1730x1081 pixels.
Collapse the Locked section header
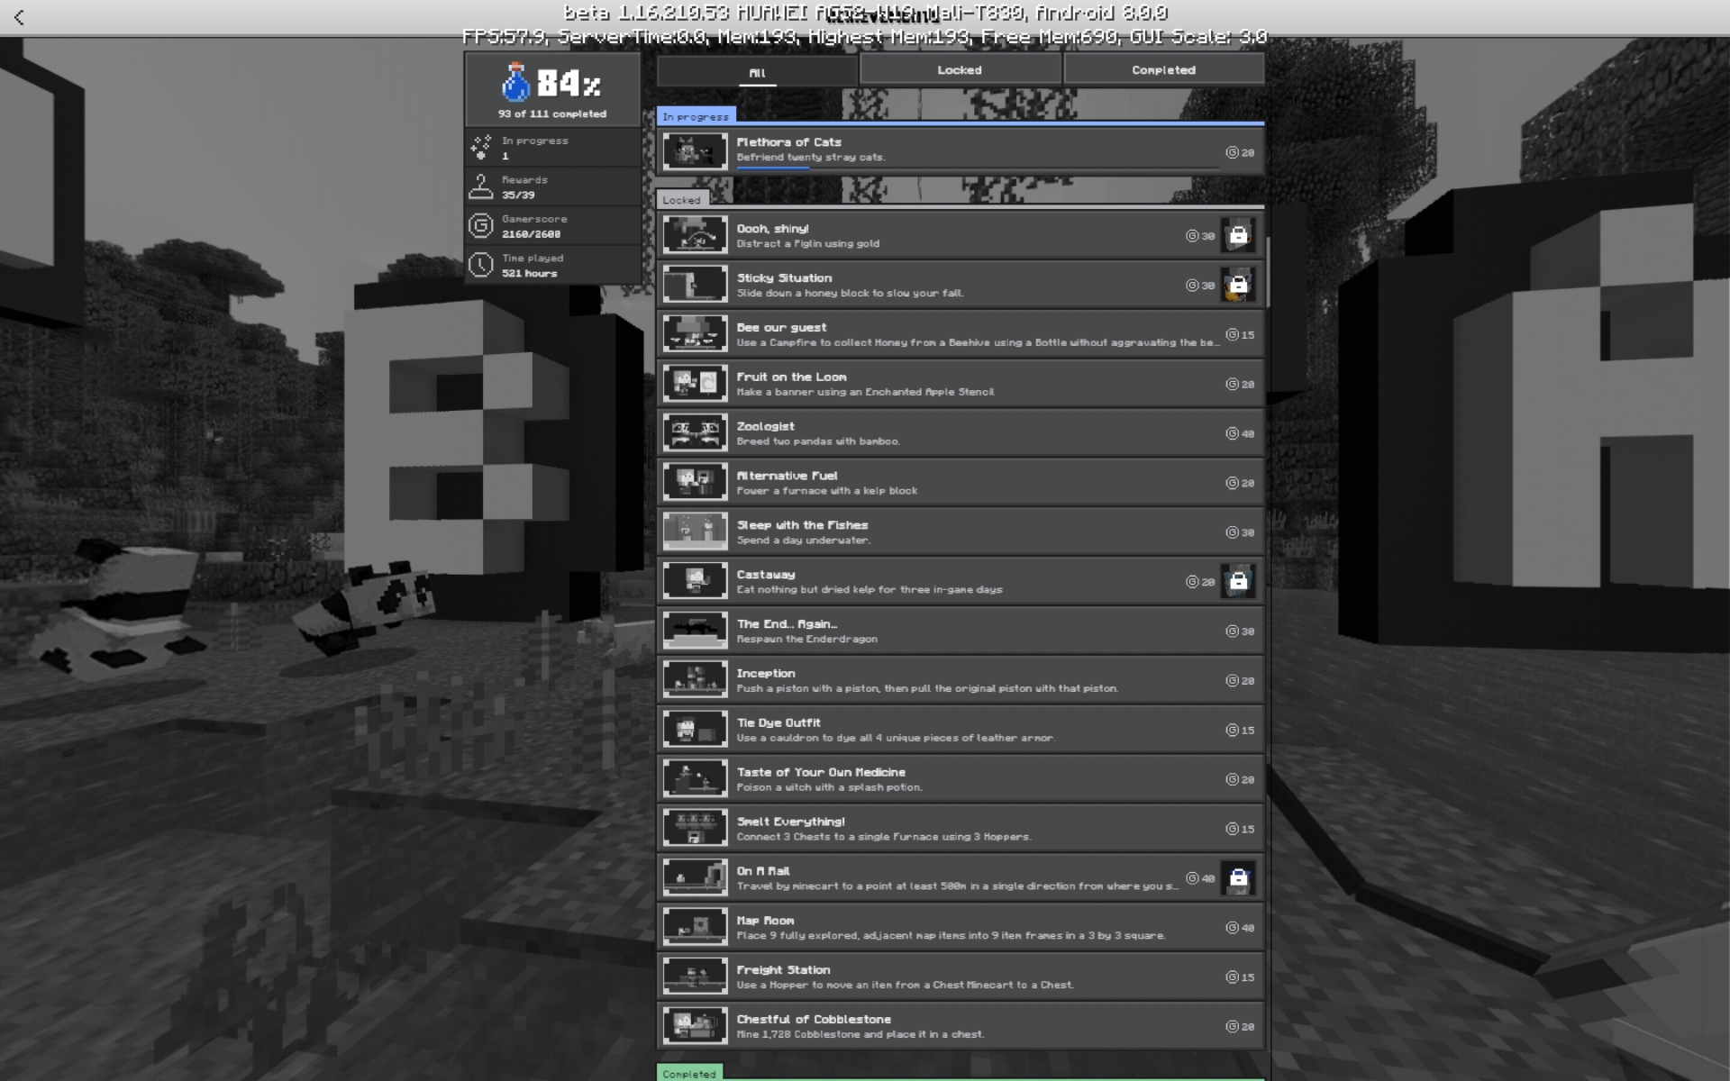tap(682, 200)
